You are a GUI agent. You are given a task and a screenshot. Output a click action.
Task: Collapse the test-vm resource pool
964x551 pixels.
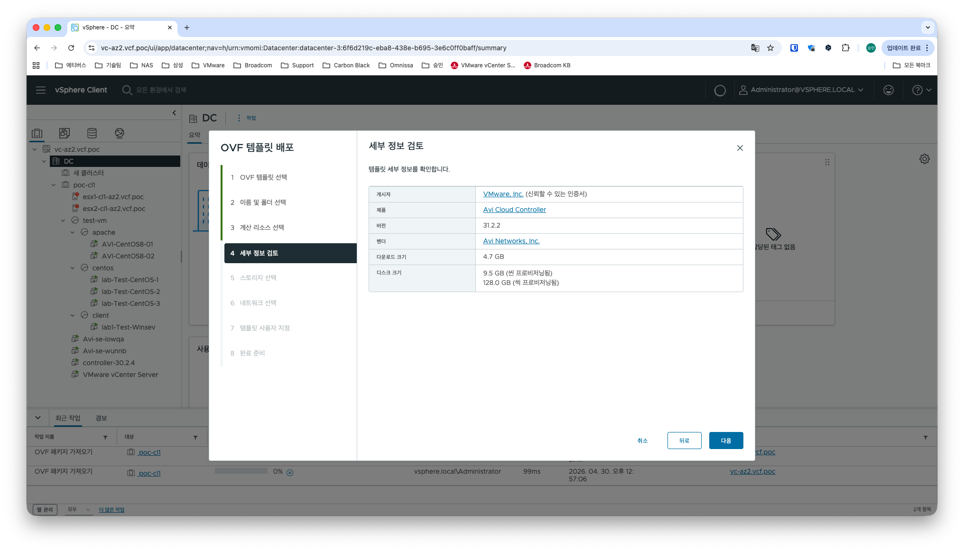click(63, 220)
